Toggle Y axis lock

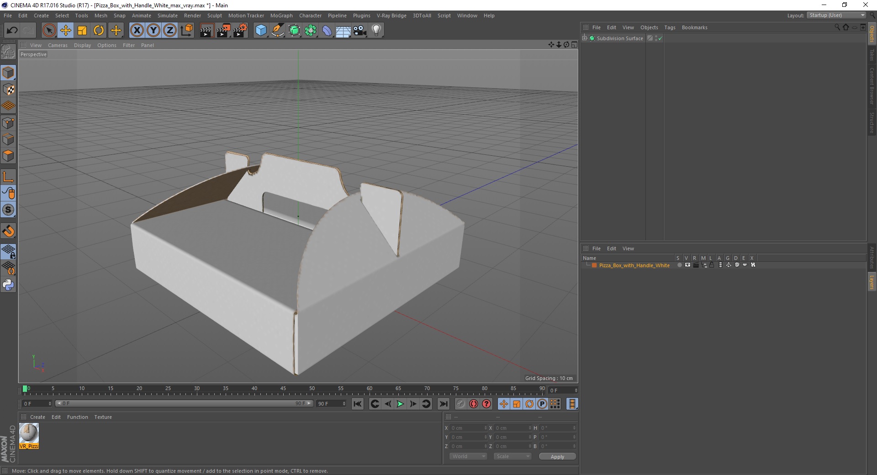(153, 31)
